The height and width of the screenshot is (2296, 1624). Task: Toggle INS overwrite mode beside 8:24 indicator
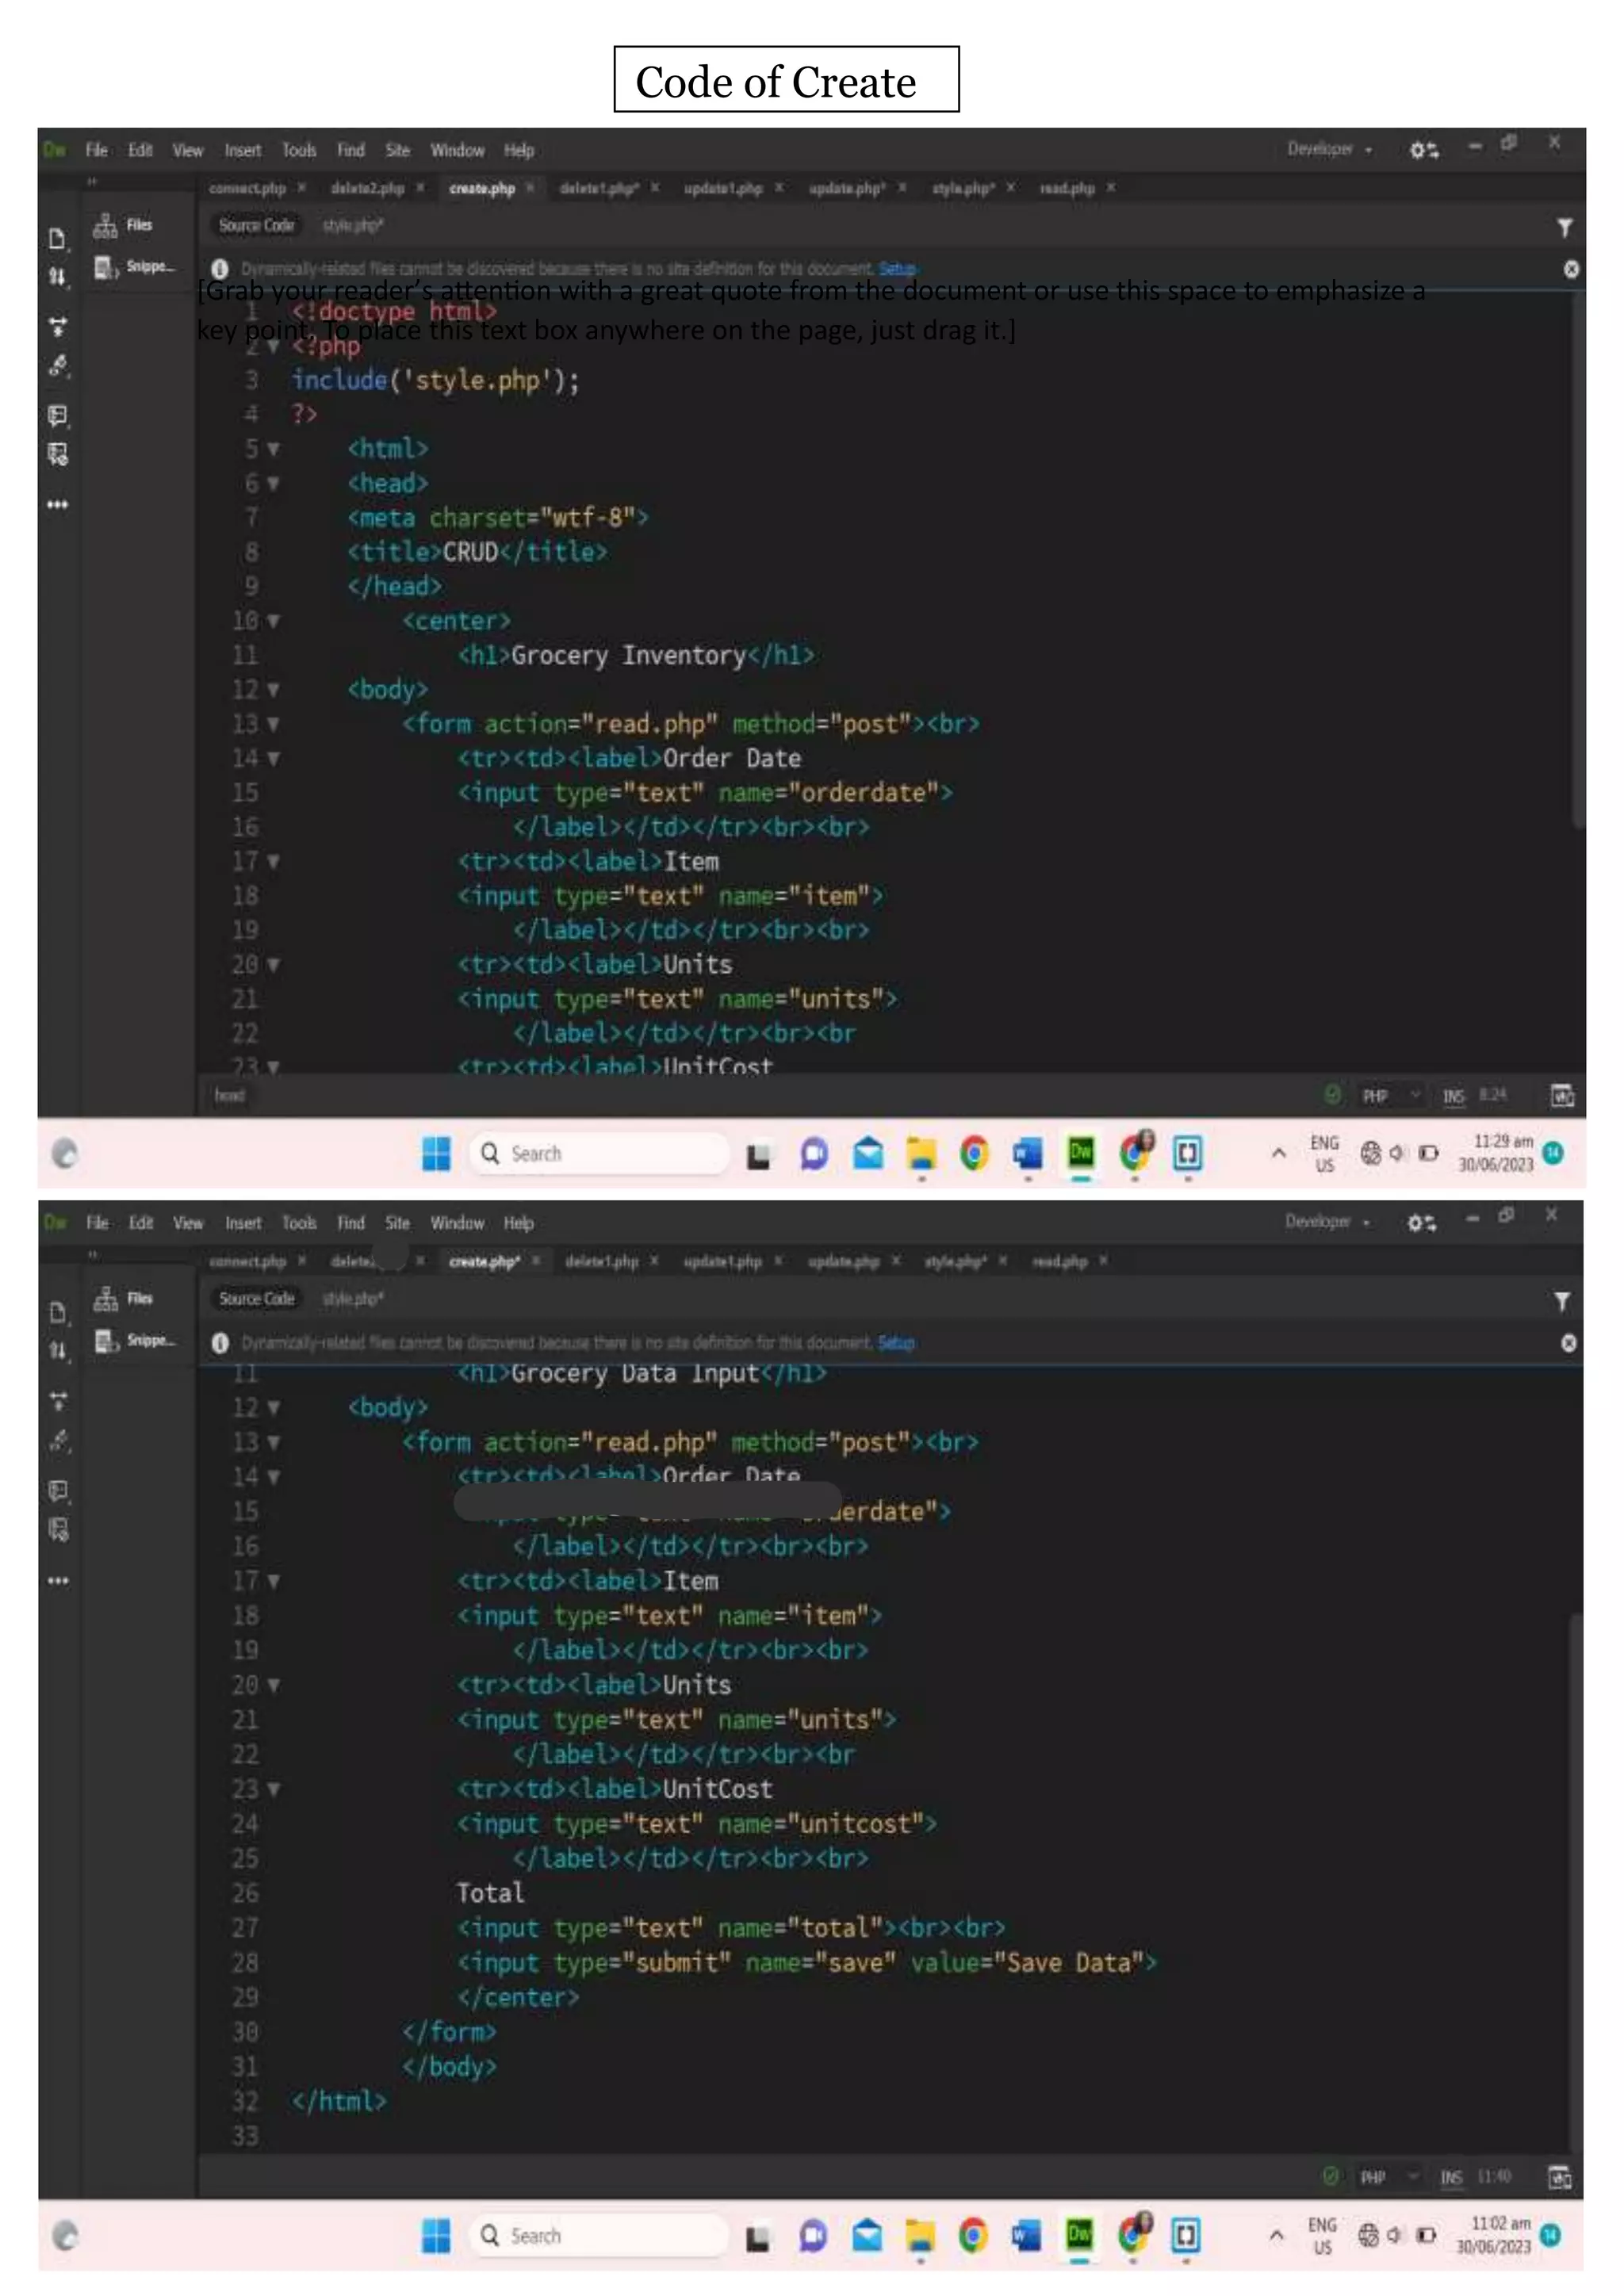pyautogui.click(x=1453, y=1097)
